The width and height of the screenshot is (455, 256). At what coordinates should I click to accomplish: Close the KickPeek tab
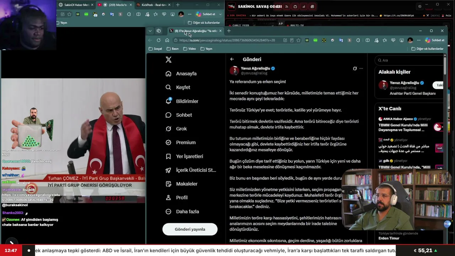click(169, 5)
